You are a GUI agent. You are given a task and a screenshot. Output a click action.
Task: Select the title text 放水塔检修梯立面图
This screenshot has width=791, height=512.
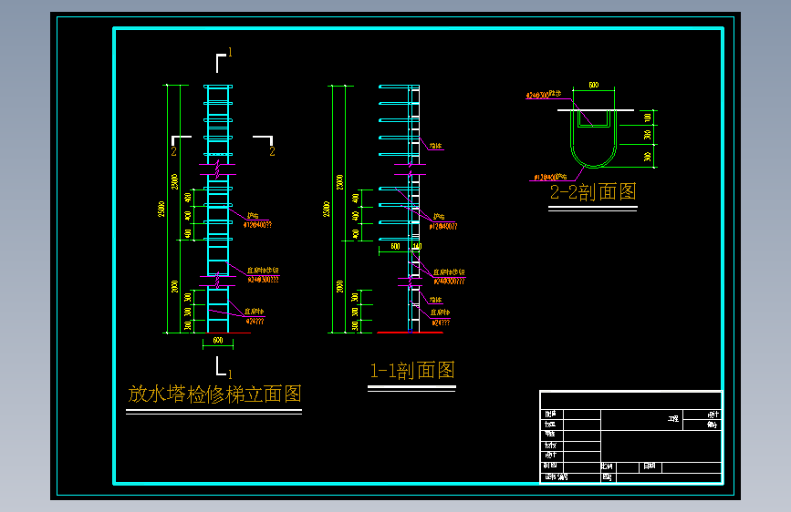(214, 394)
